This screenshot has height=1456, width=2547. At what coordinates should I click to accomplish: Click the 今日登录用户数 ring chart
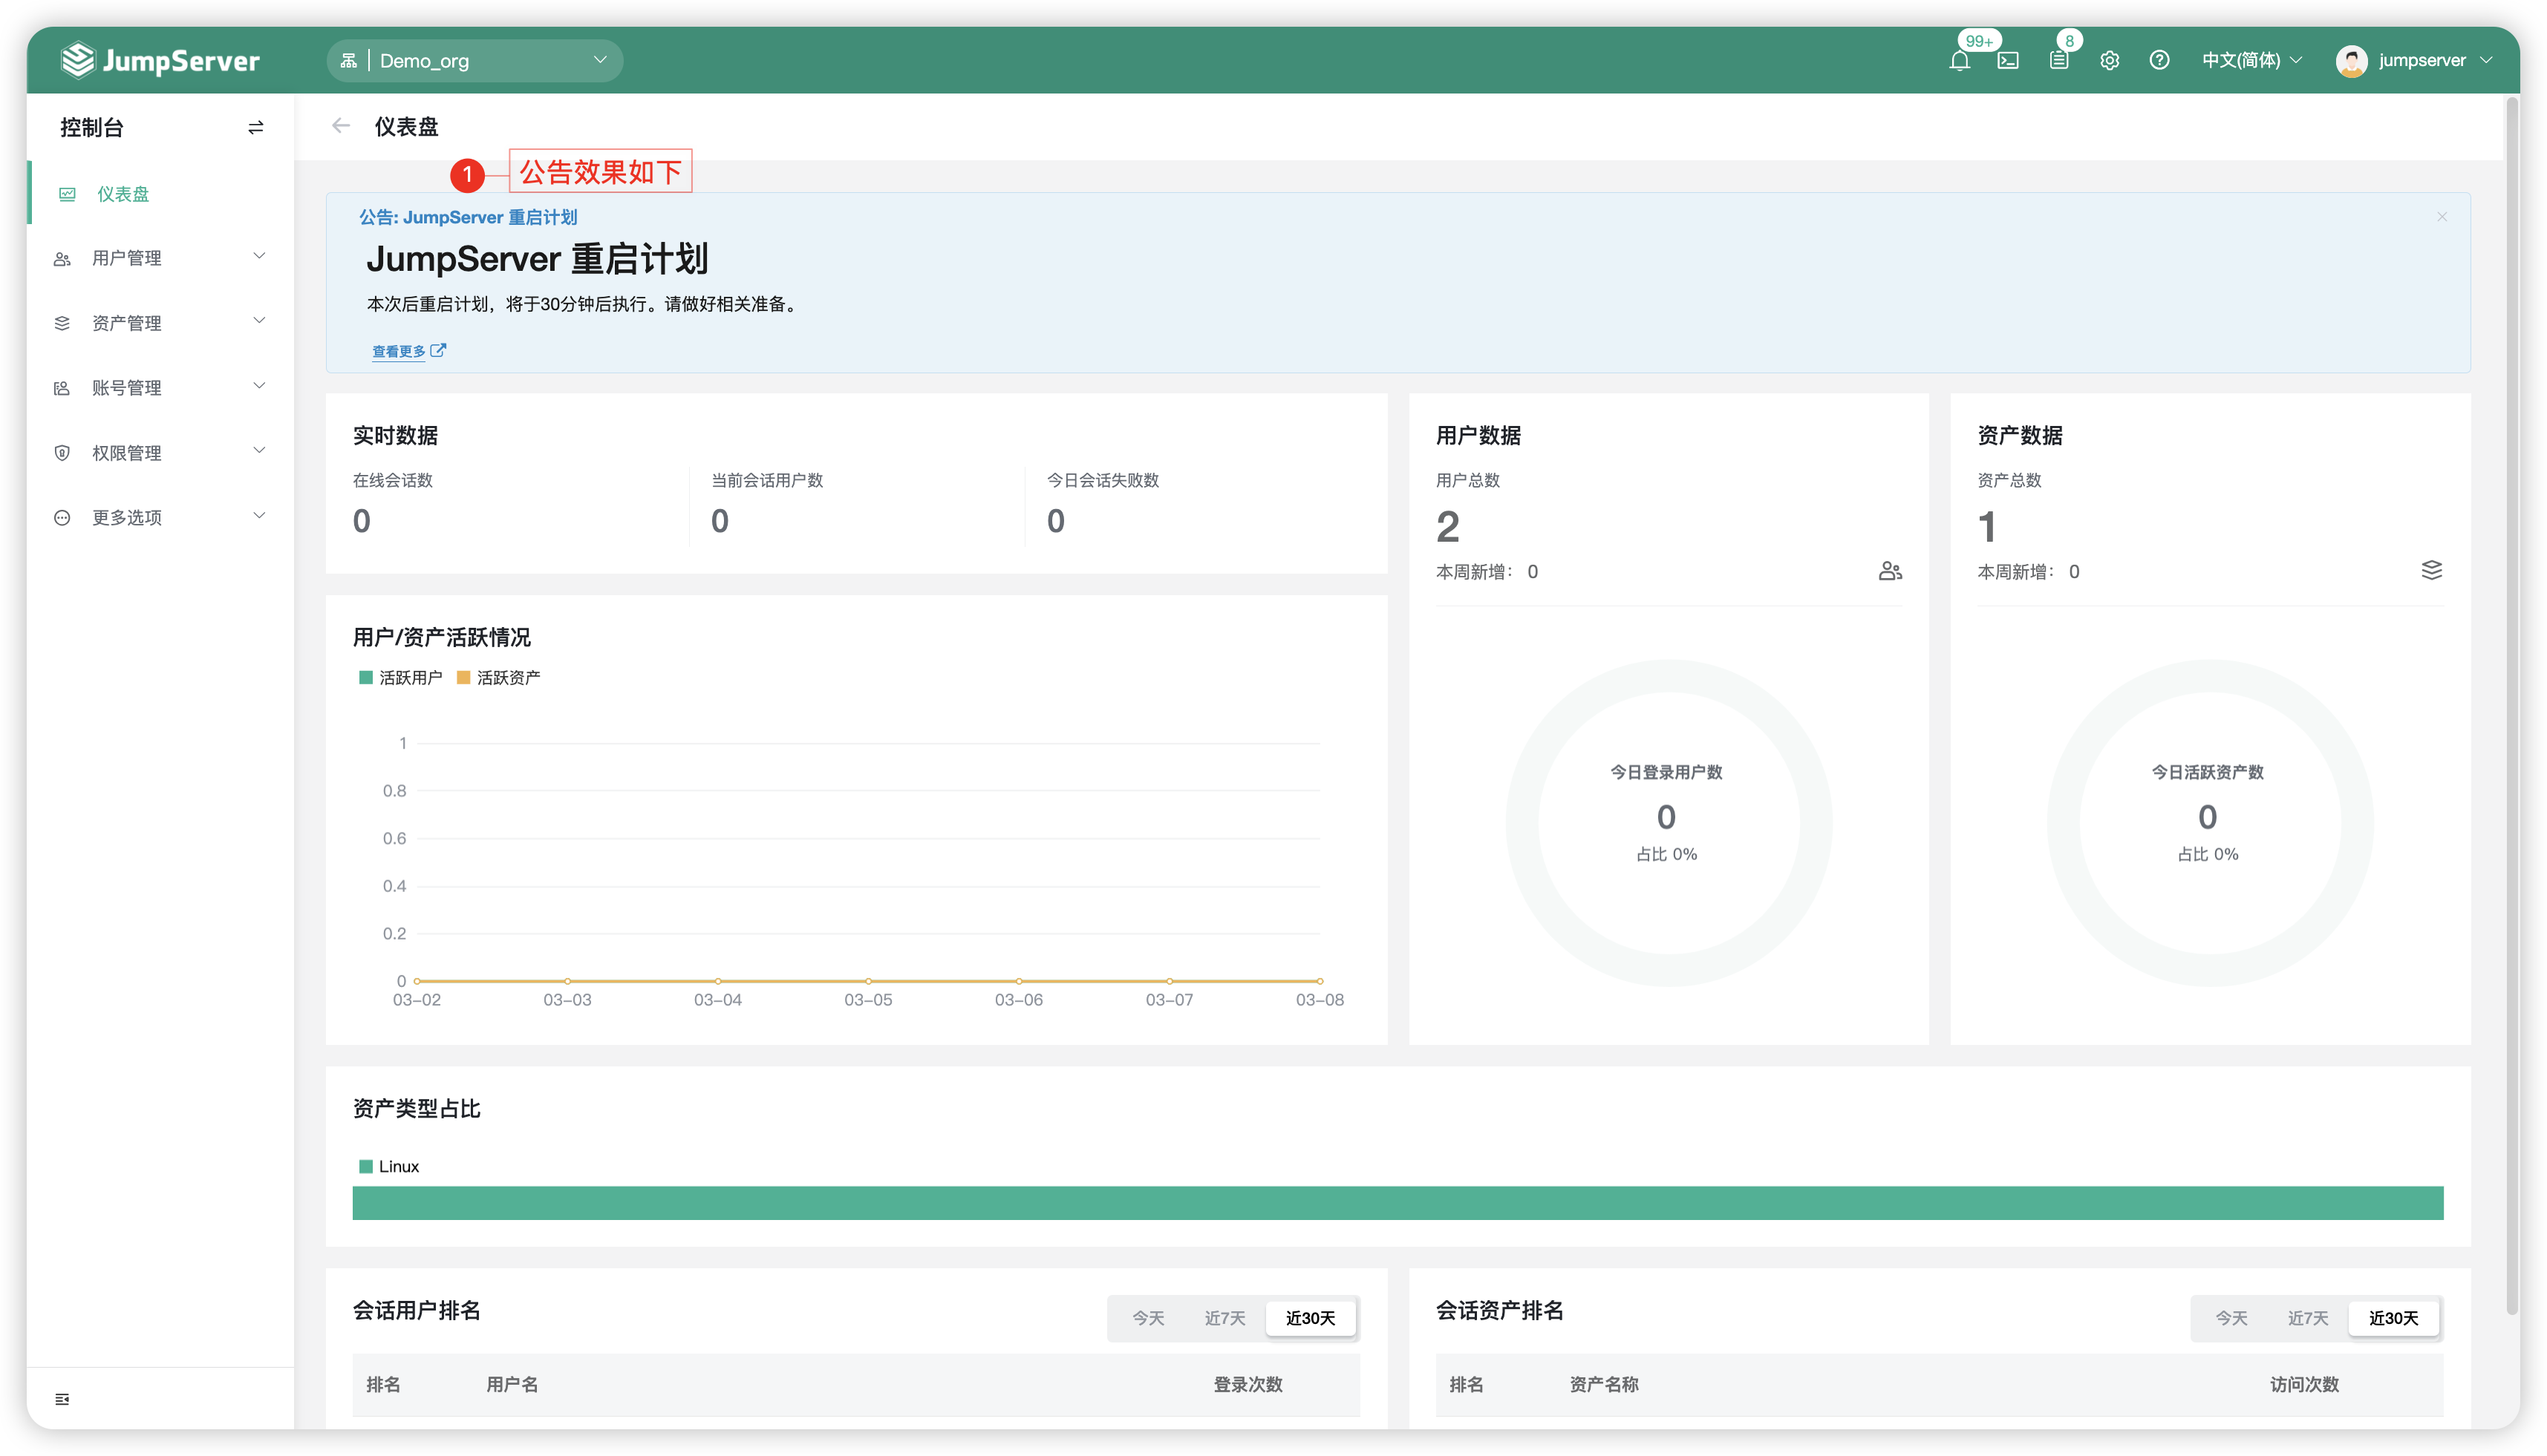(x=1668, y=822)
